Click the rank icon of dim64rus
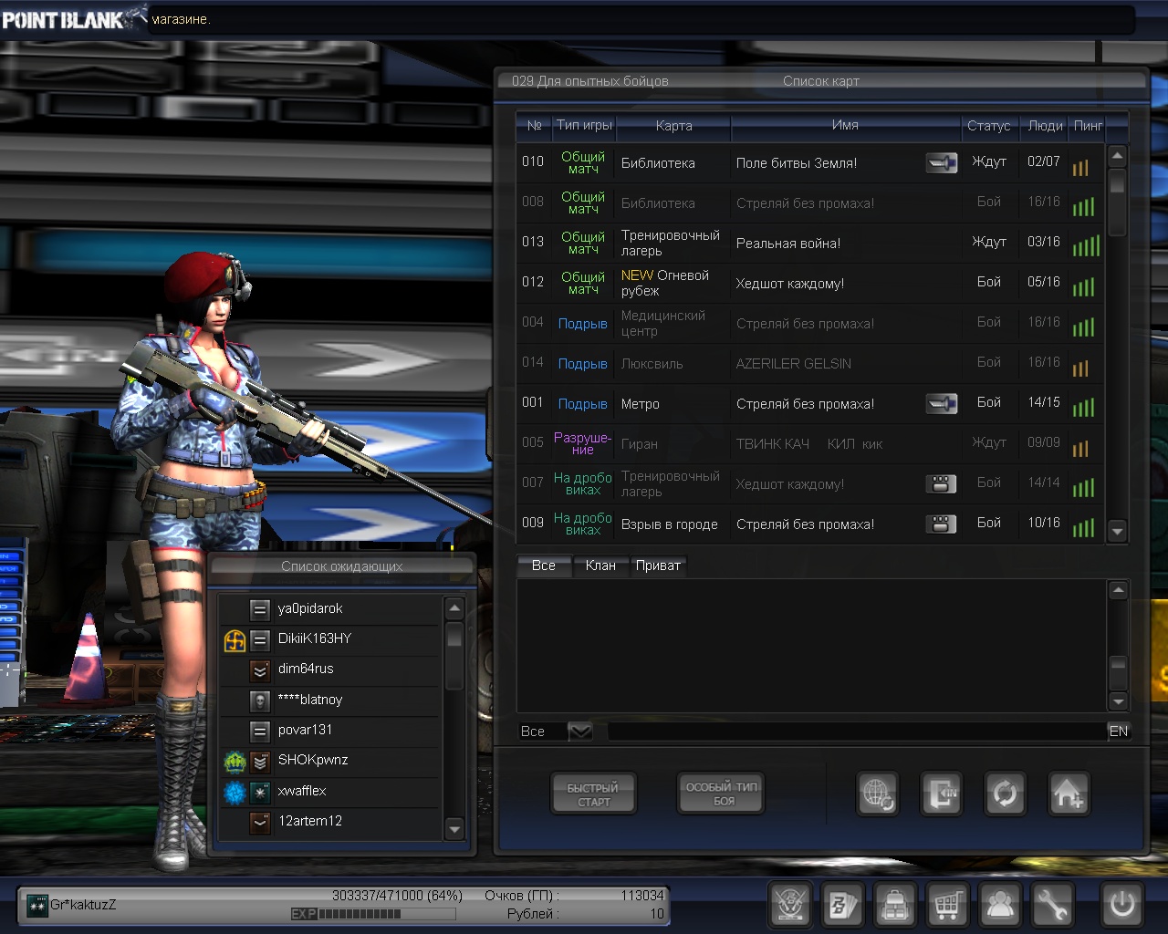 [x=260, y=670]
